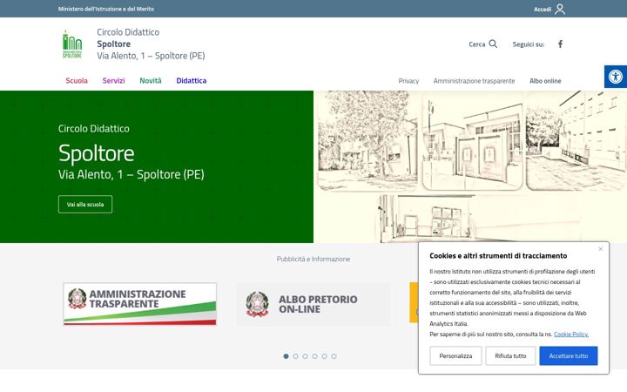Select the third carousel dot
The height and width of the screenshot is (392, 627).
click(x=305, y=356)
